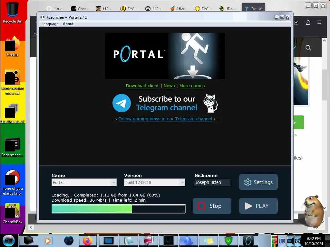Image resolution: width=330 pixels, height=247 pixels.
Task: Open the More games link
Action: (192, 86)
